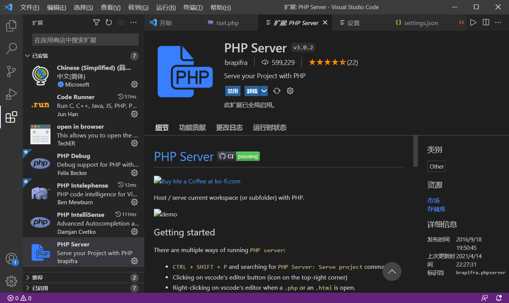This screenshot has width=509, height=303.
Task: Expand the 推荐 recommended section
Action: coord(84,278)
